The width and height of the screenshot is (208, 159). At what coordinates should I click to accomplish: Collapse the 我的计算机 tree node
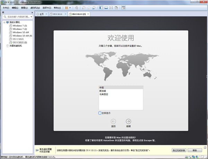[5, 22]
